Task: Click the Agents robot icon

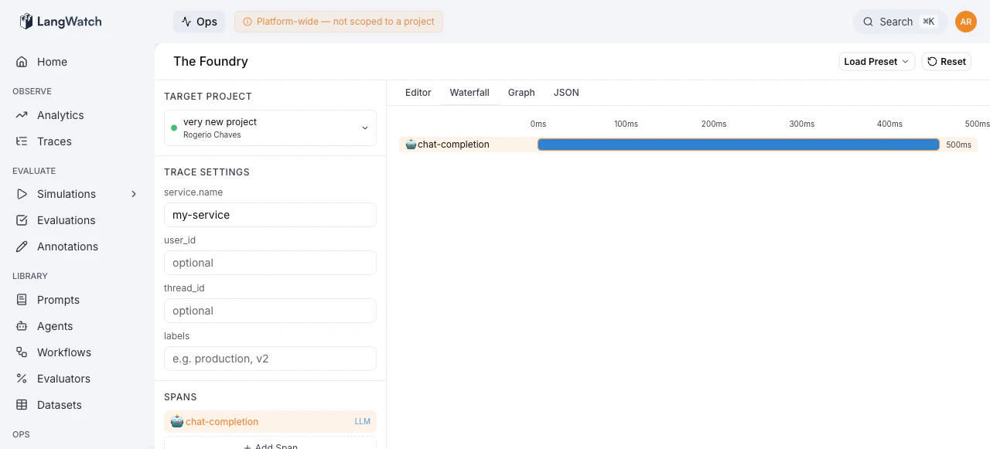Action: pos(22,326)
